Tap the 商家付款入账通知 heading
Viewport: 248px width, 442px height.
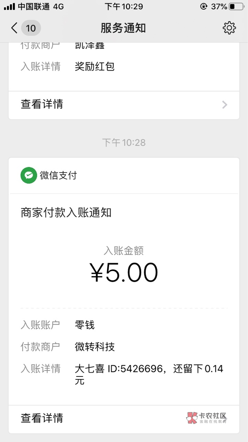coord(66,212)
